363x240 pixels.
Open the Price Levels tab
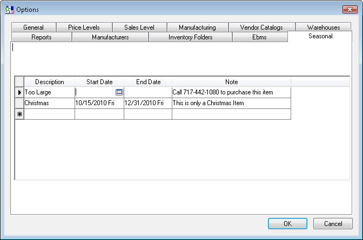pyautogui.click(x=84, y=28)
